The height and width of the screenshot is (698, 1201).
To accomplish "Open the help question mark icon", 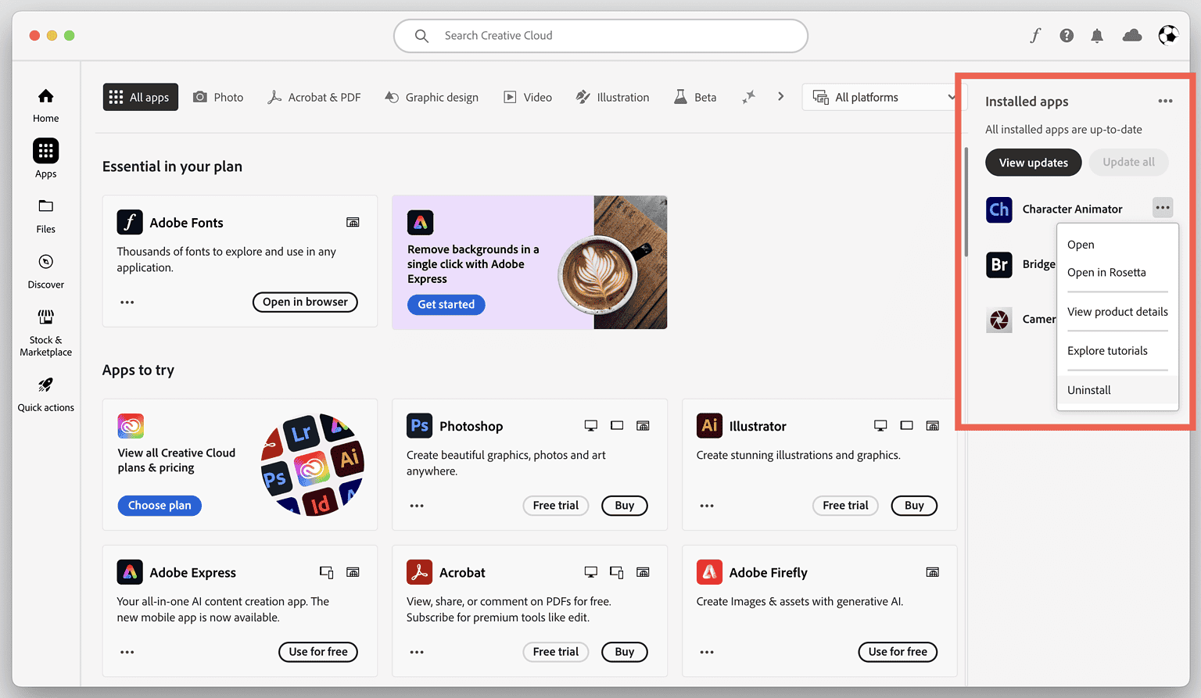I will point(1067,35).
